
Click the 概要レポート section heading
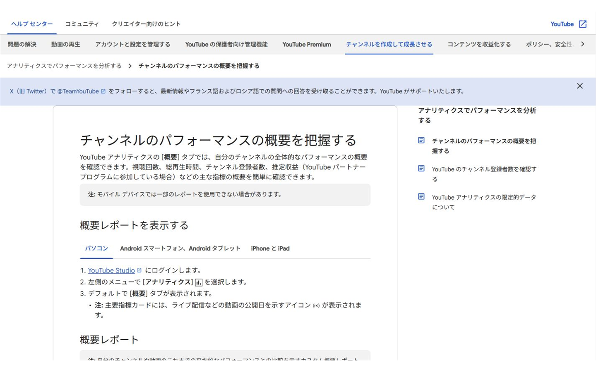109,340
